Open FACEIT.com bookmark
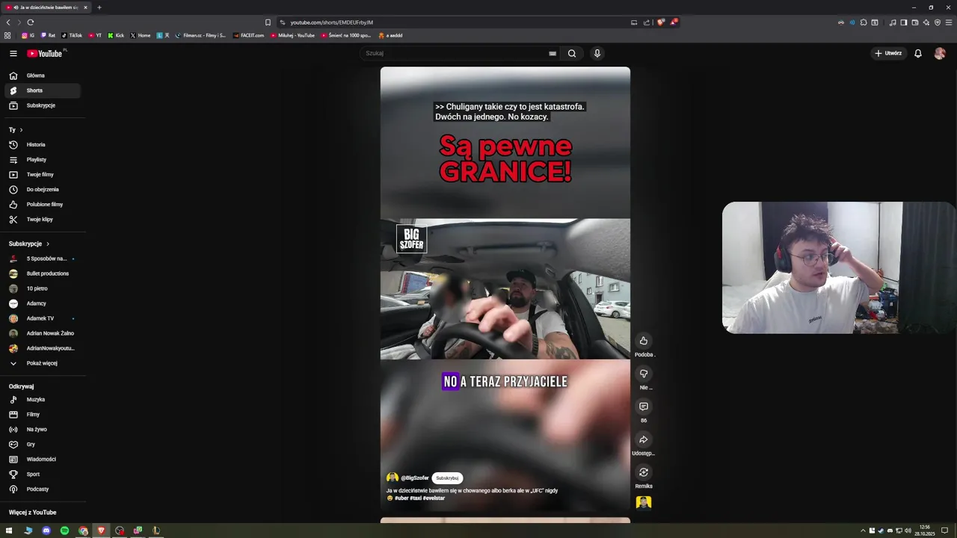 [248, 35]
